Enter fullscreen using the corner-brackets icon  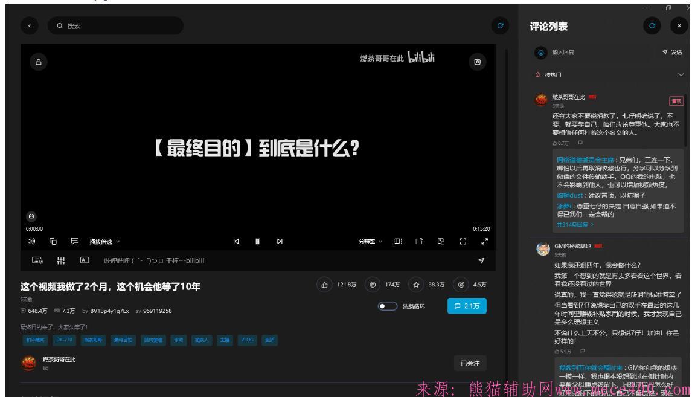tap(463, 242)
